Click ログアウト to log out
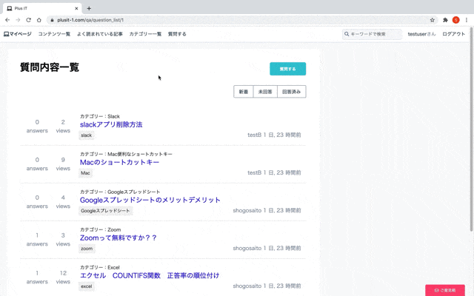 (x=454, y=34)
